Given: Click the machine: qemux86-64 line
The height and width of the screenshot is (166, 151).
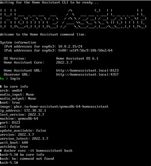Looking at the screenshot, I should pos(19,119).
